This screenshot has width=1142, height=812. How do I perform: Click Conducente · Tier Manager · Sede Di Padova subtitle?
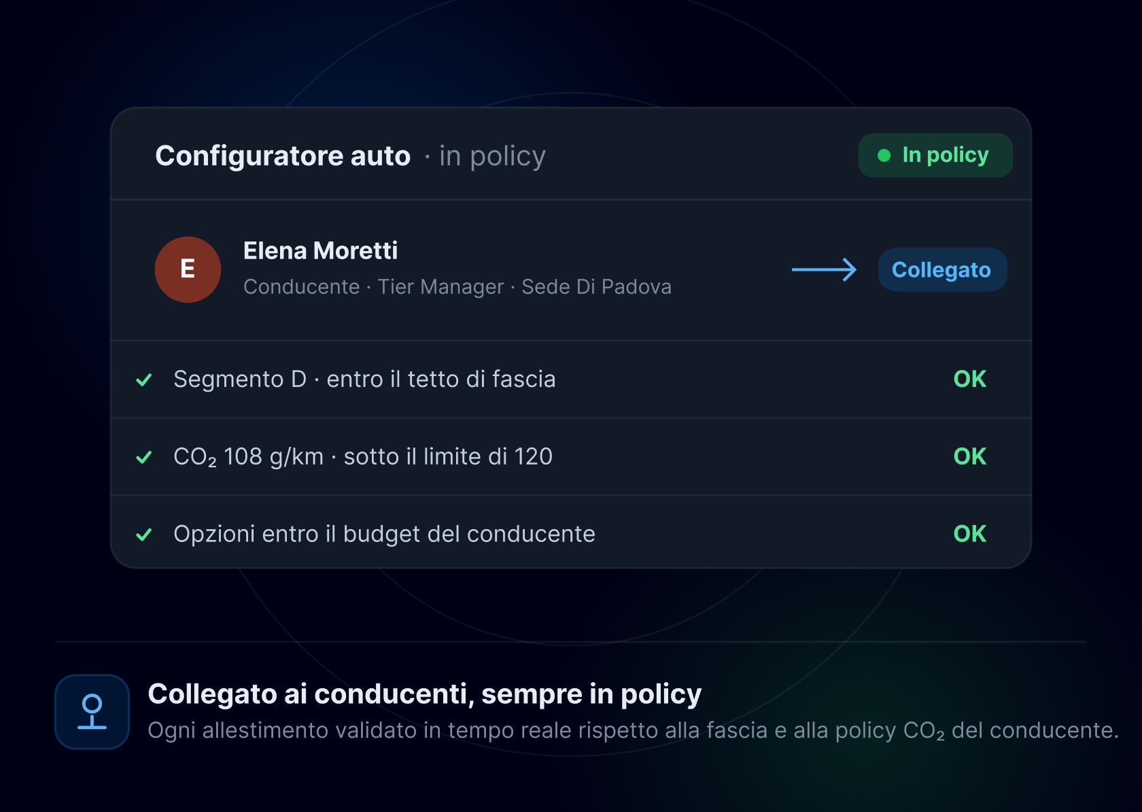point(457,286)
